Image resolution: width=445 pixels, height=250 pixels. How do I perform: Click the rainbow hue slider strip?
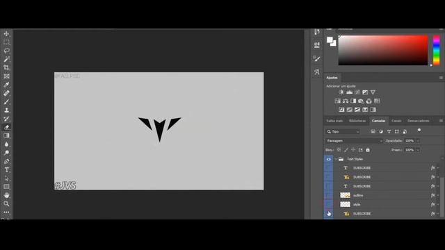tap(436, 51)
